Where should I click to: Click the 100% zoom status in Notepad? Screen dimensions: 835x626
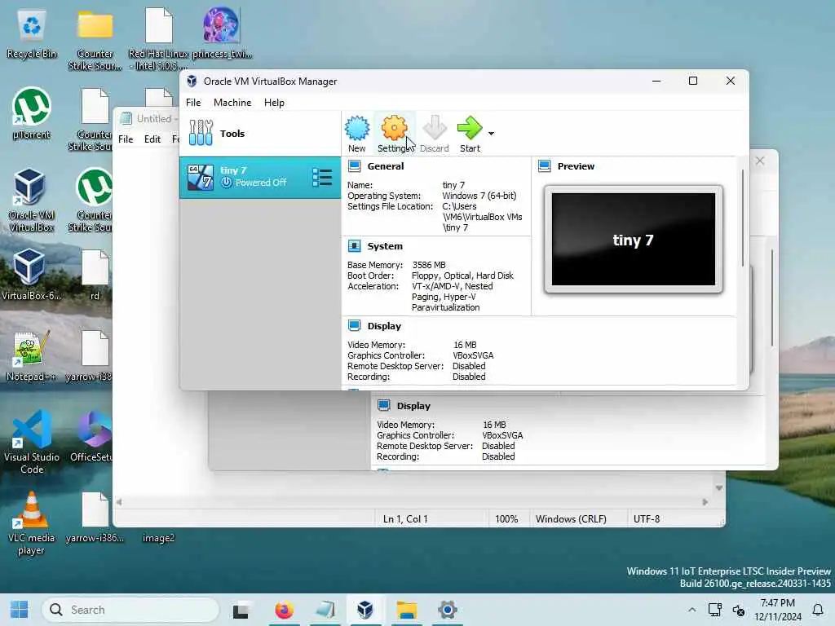[506, 519]
